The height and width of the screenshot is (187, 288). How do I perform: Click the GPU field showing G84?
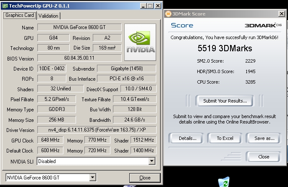pyautogui.click(x=53, y=38)
